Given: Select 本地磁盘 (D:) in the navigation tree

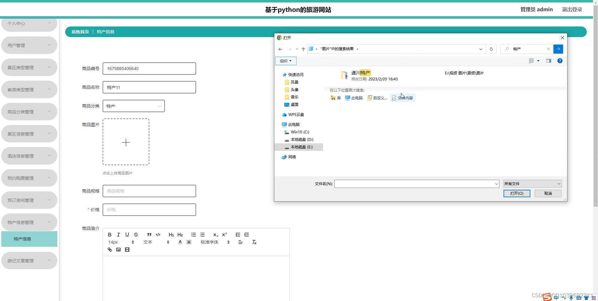Looking at the screenshot, I should (299, 140).
